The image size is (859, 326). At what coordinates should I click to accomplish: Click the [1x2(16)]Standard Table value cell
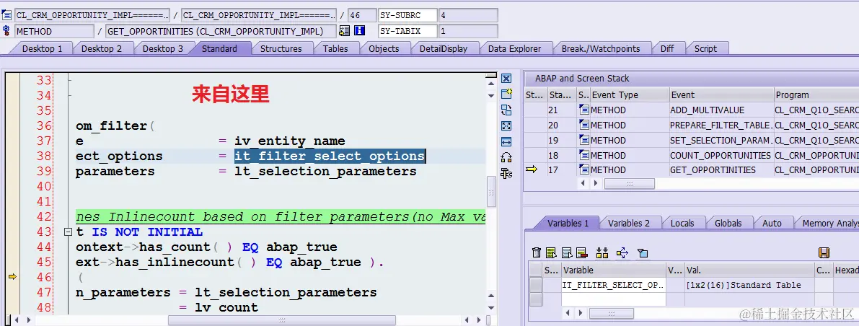(749, 285)
